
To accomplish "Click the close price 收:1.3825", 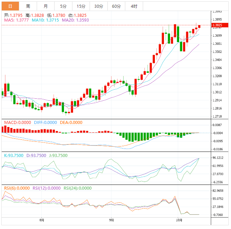I will tap(77, 15).
